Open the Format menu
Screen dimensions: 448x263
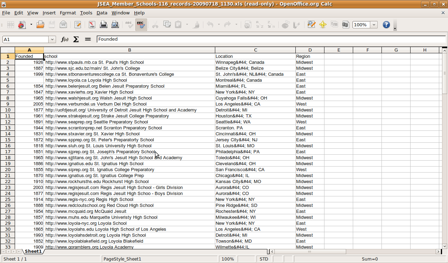pyautogui.click(x=68, y=13)
